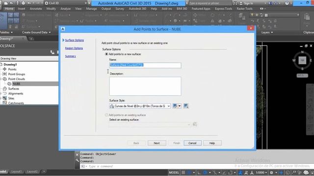Click Sign In in the title bar
The height and width of the screenshot is (176, 314).
point(248,3)
